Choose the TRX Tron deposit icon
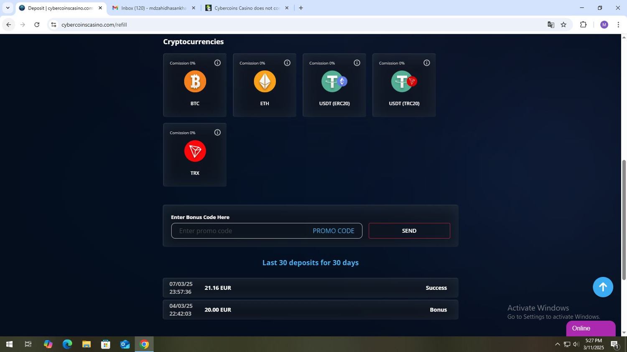 coord(195,151)
